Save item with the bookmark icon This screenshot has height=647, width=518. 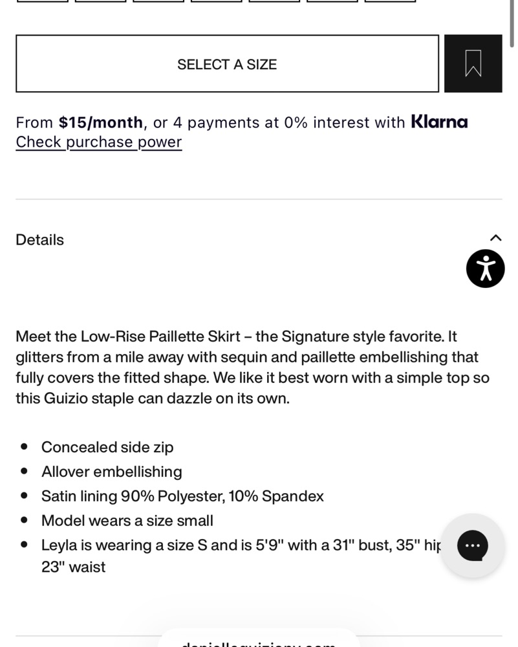[x=473, y=63]
